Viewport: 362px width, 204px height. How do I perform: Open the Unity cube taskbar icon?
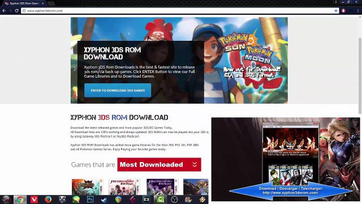(x=62, y=199)
